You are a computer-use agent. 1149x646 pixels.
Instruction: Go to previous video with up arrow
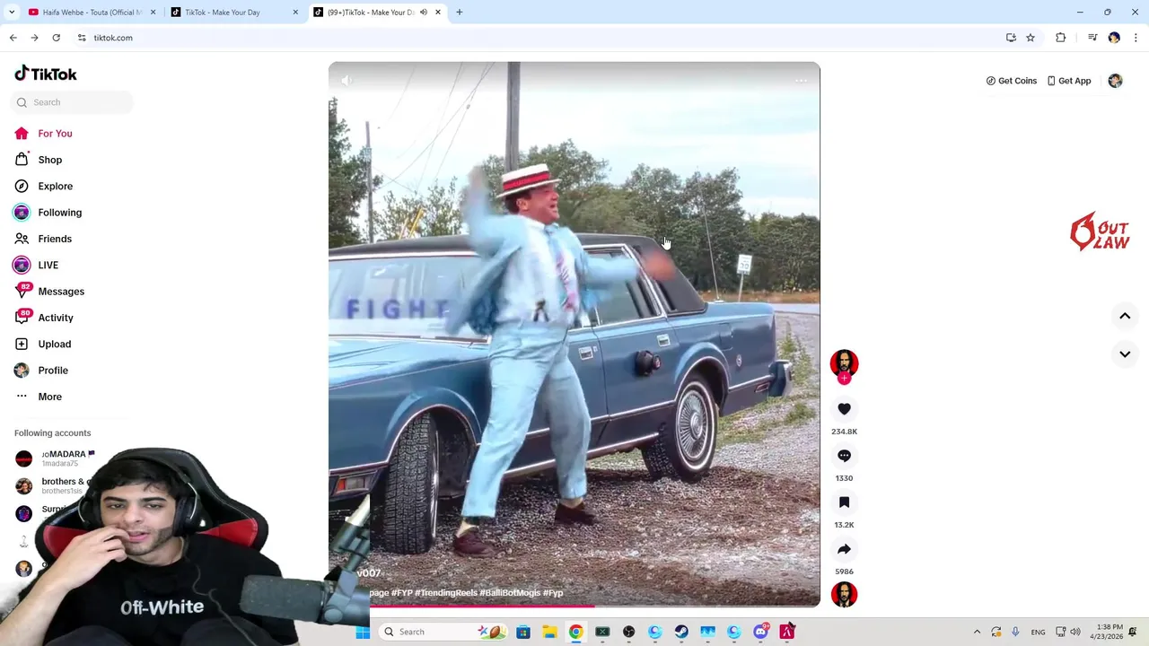pos(1125,316)
